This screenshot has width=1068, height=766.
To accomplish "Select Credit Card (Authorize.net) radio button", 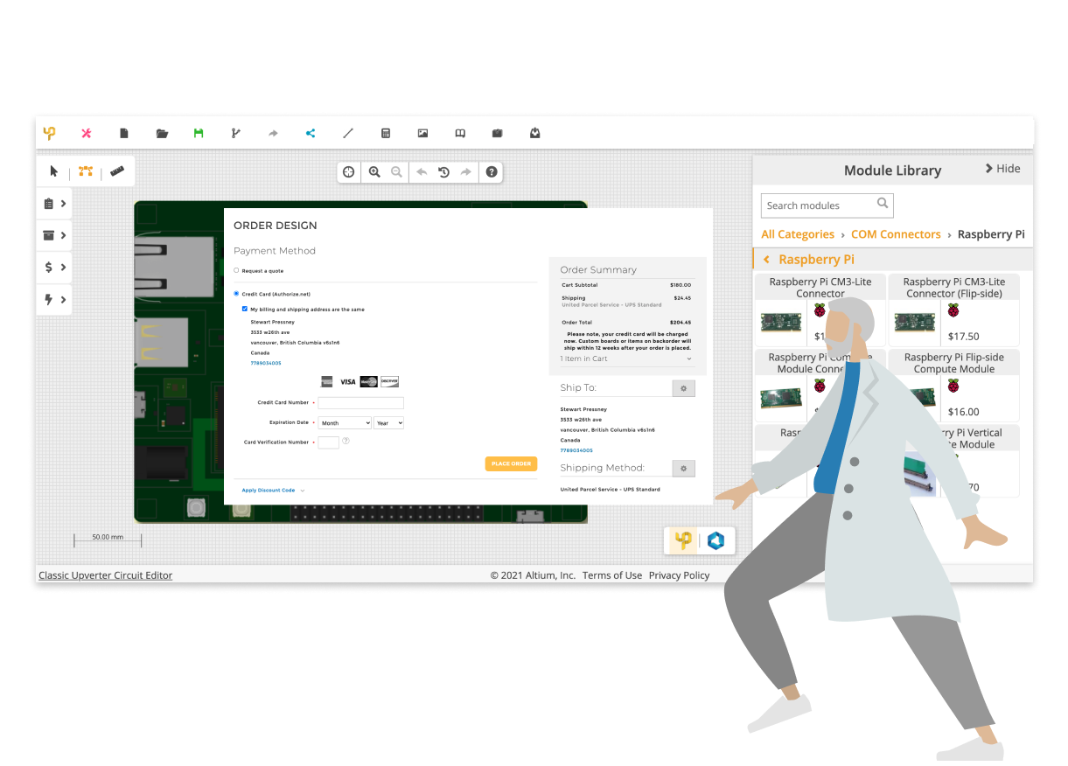I will click(236, 294).
